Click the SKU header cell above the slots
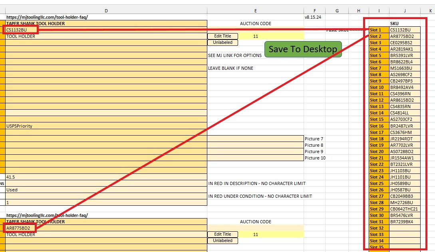This screenshot has height=252, width=435. 405,24
